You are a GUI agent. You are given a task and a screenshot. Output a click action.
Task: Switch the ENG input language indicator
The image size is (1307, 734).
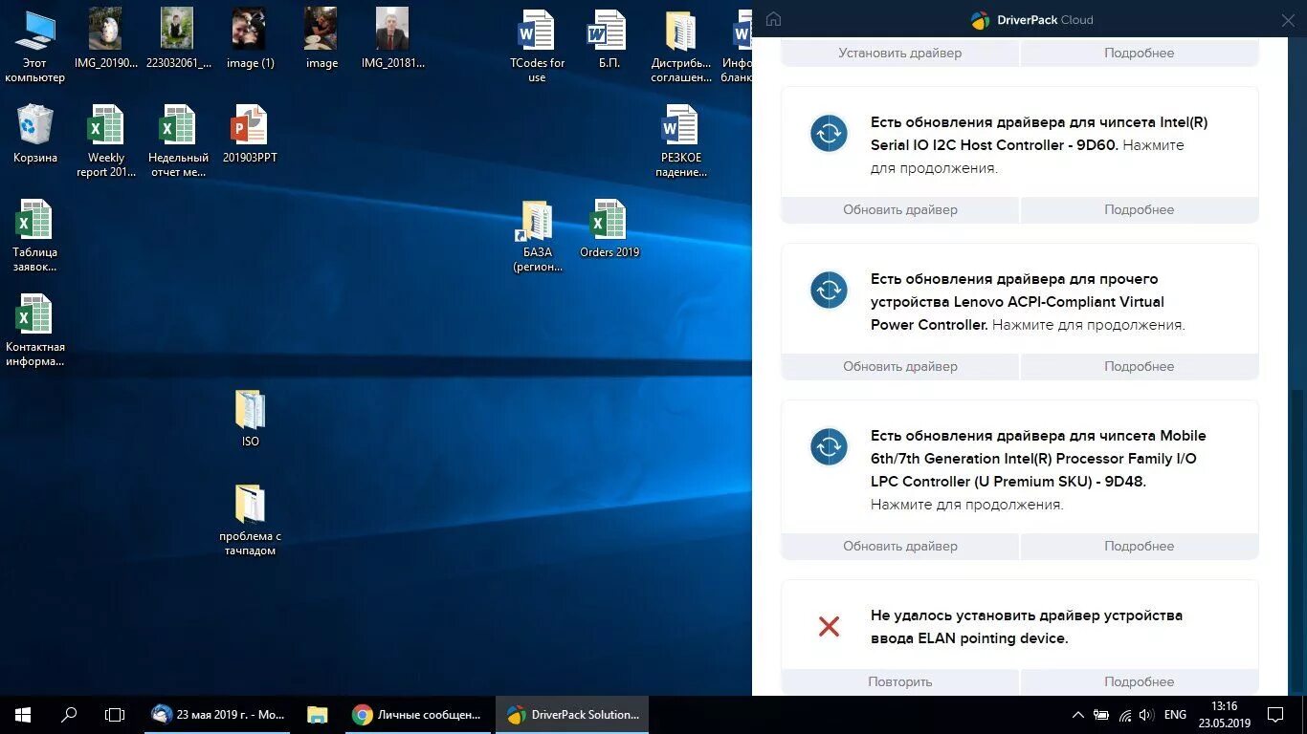(1176, 715)
